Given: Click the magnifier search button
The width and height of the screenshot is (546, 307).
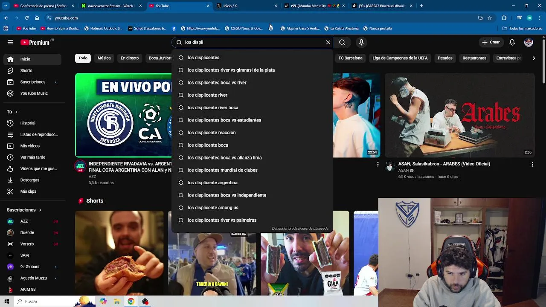Looking at the screenshot, I should point(342,42).
